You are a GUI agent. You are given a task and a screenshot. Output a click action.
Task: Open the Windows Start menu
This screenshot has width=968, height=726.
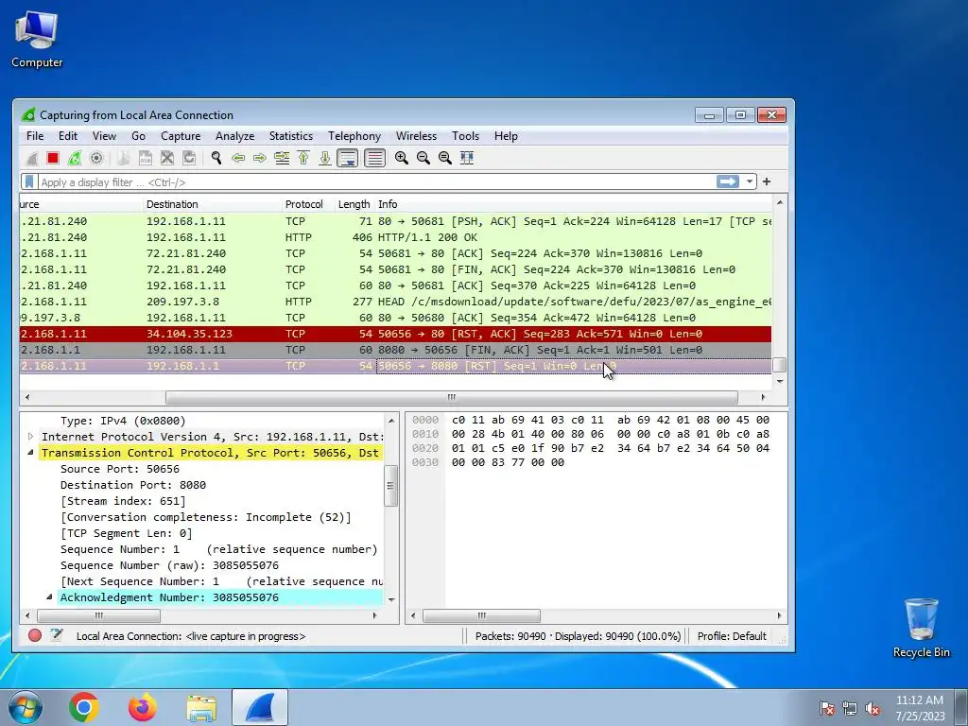(25, 707)
